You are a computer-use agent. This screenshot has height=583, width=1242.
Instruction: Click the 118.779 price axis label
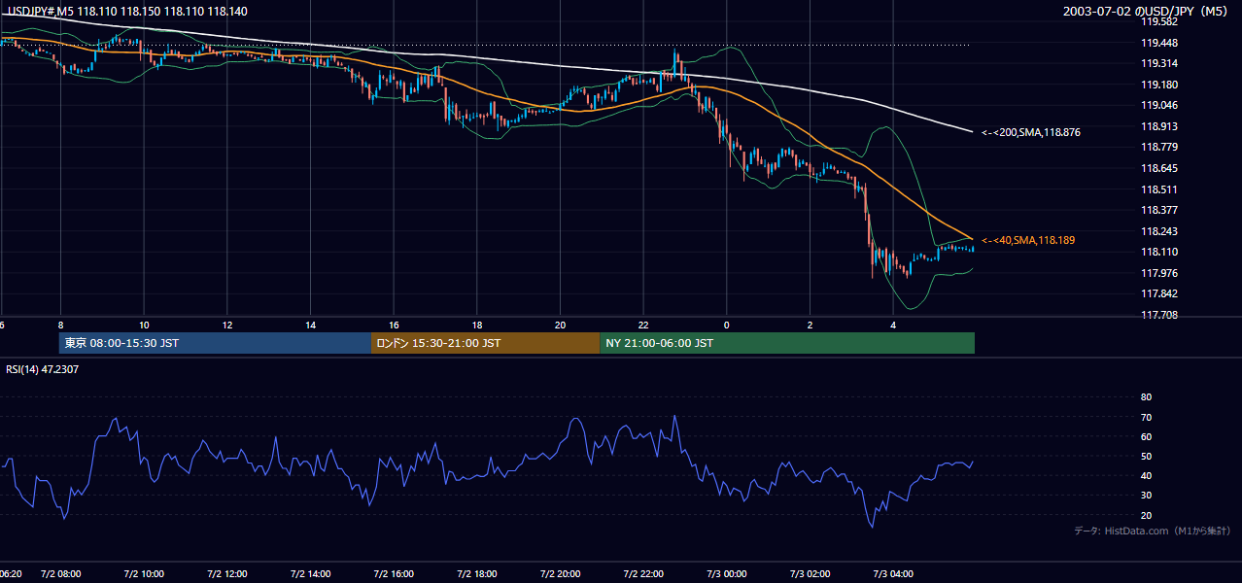(x=1159, y=148)
